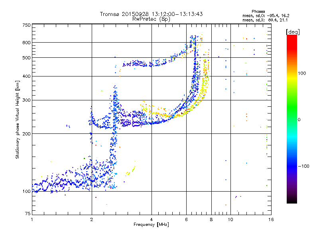Click the "Stationary phase Virtual Height [km]" axis label
Image resolution: width=319 pixels, height=239 pixels.
17,119
